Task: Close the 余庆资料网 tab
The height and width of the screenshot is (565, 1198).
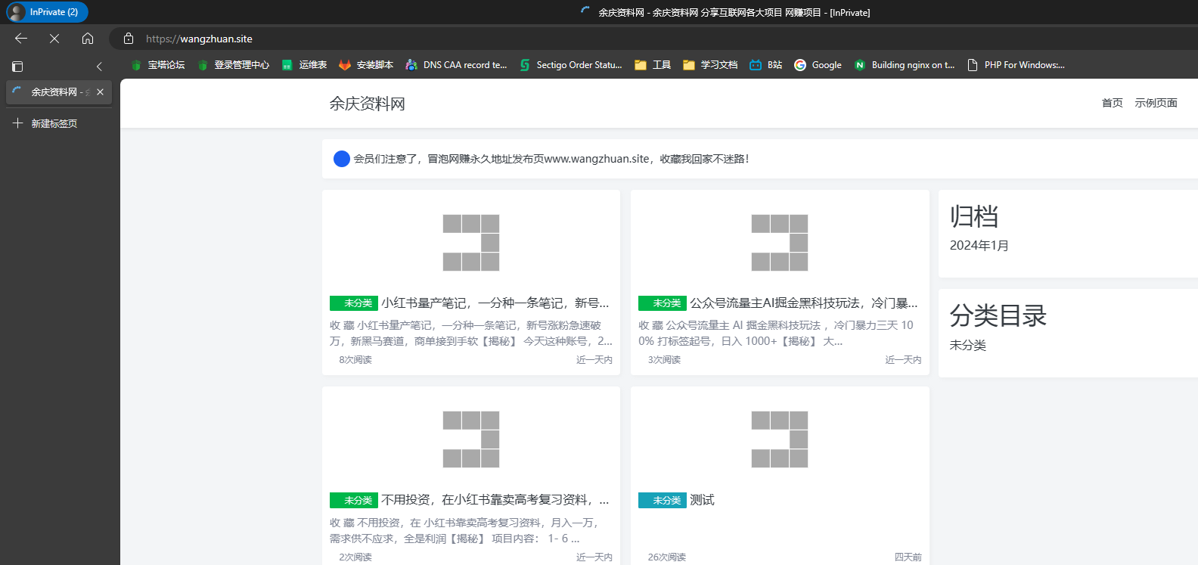Action: [100, 92]
